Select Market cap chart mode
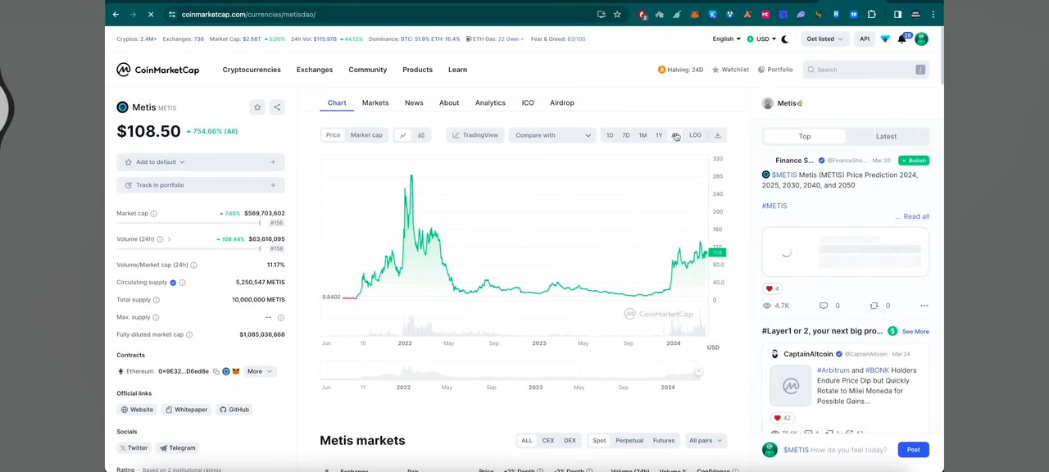Image resolution: width=1049 pixels, height=472 pixels. [x=366, y=135]
